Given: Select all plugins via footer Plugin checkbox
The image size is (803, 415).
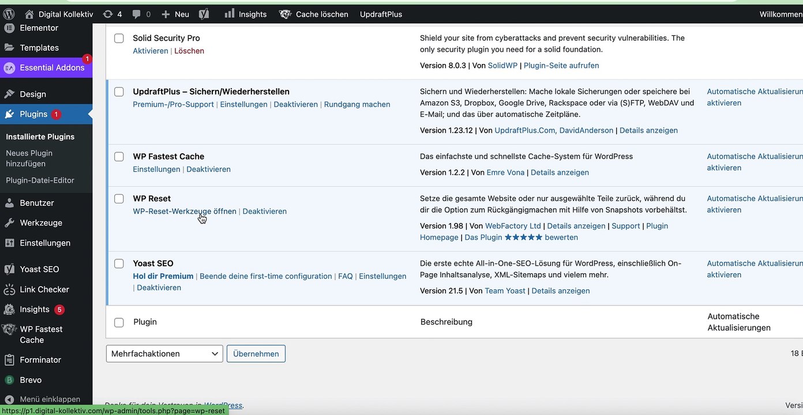Looking at the screenshot, I should pyautogui.click(x=119, y=323).
